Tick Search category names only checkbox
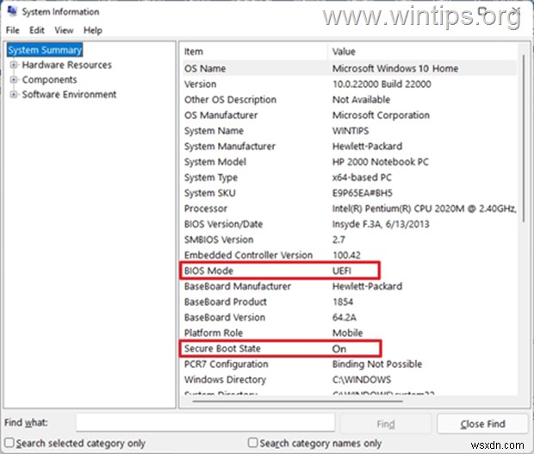The width and height of the screenshot is (534, 454). (252, 443)
